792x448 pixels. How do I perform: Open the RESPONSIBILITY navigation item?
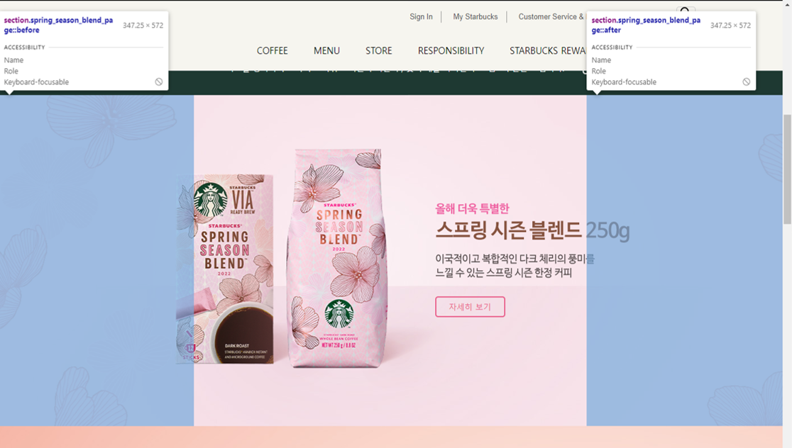451,50
